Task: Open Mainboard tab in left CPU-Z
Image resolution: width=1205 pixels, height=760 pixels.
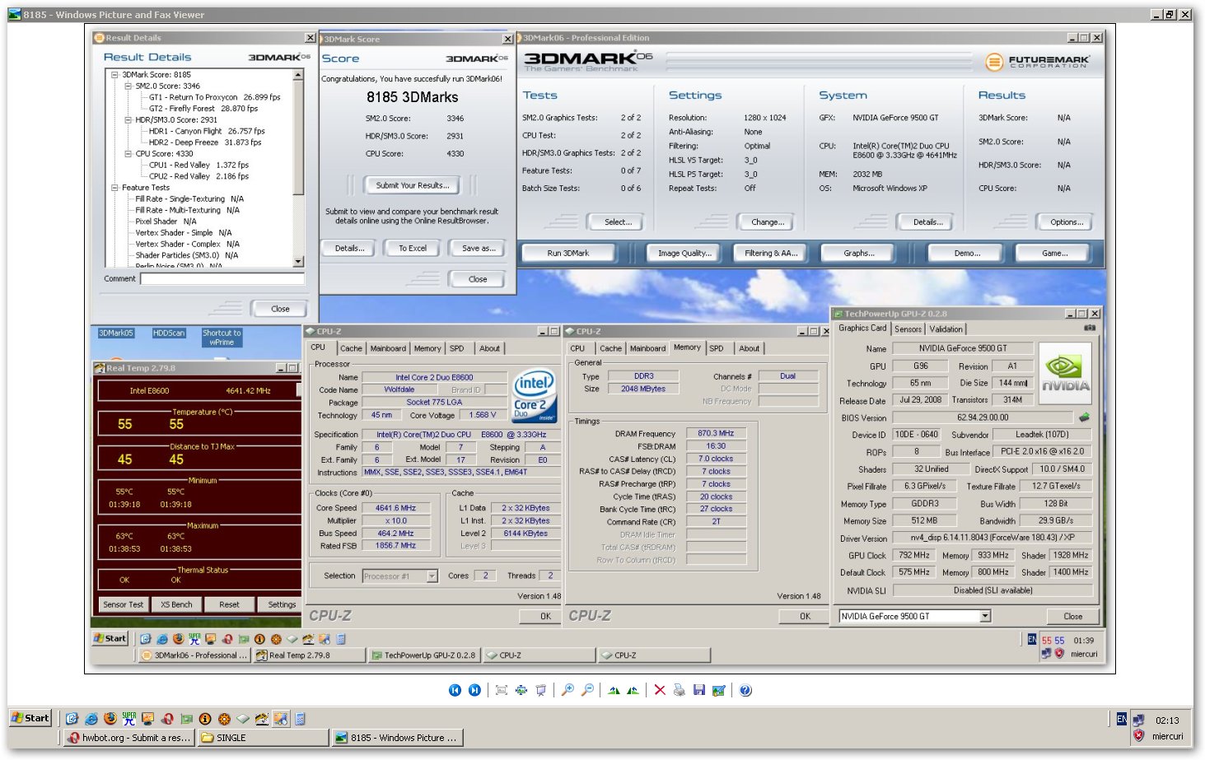Action: [x=388, y=348]
